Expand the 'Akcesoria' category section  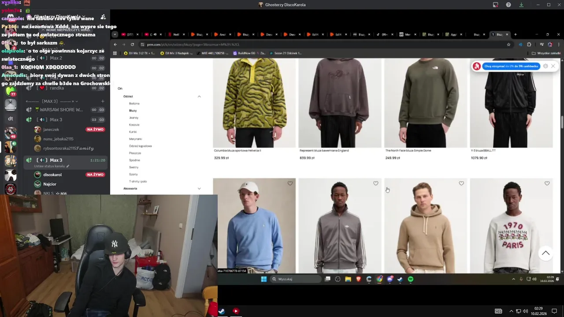click(199, 188)
